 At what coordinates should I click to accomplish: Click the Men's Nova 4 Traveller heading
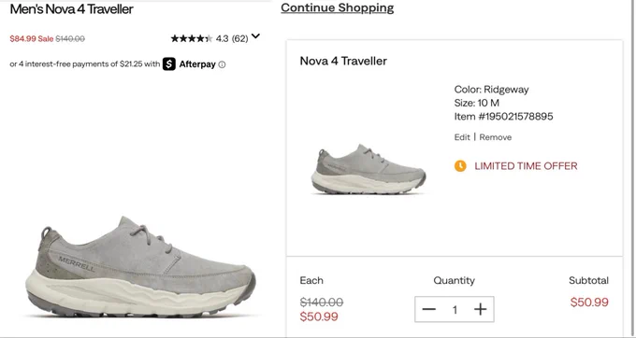[71, 9]
